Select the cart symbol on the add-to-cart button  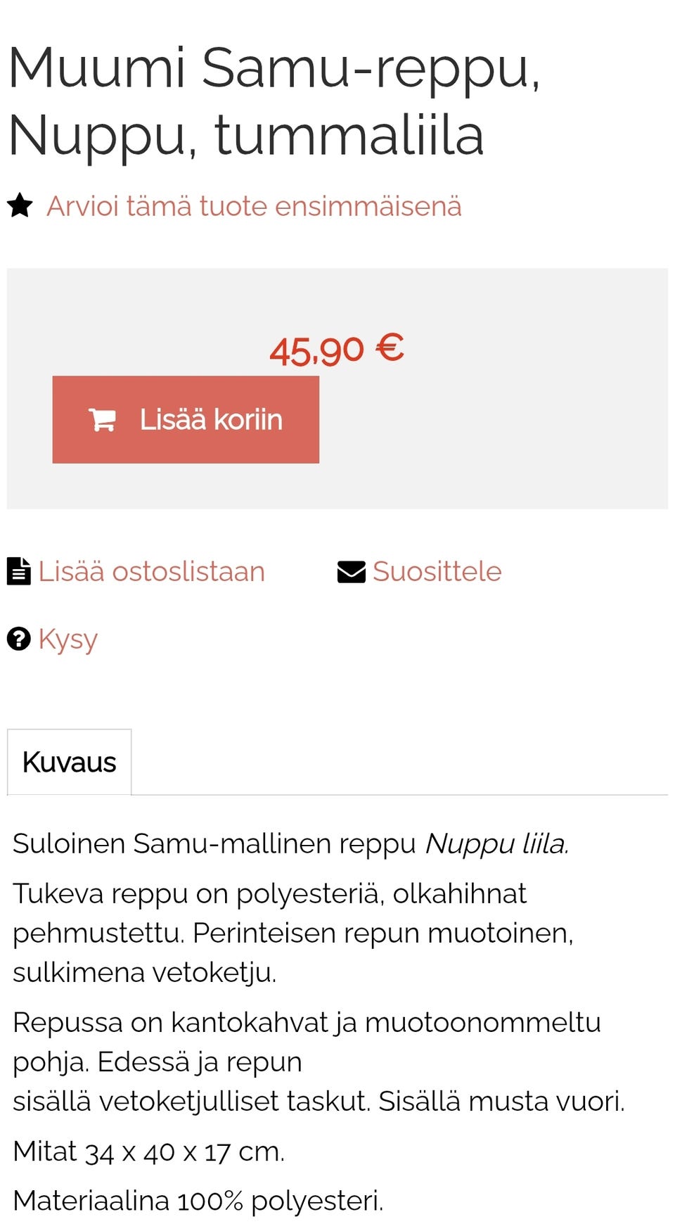point(103,419)
